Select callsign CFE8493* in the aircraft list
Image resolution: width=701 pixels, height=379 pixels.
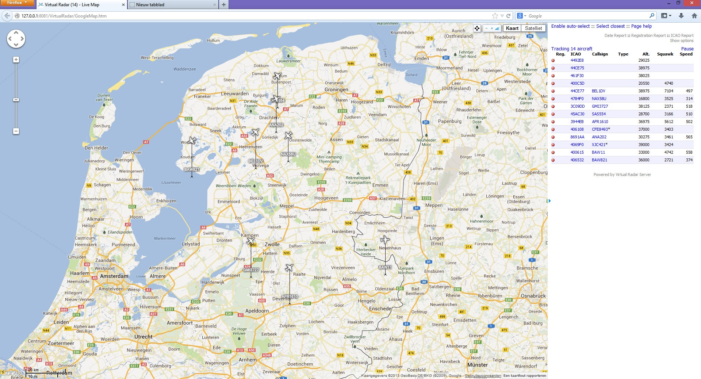tap(601, 130)
